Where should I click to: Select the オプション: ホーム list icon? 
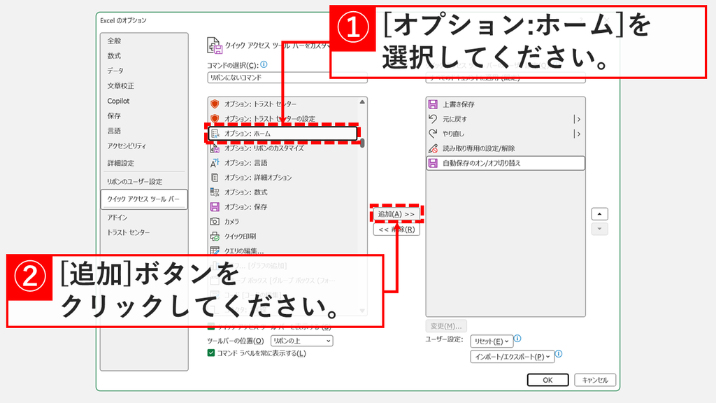point(215,134)
